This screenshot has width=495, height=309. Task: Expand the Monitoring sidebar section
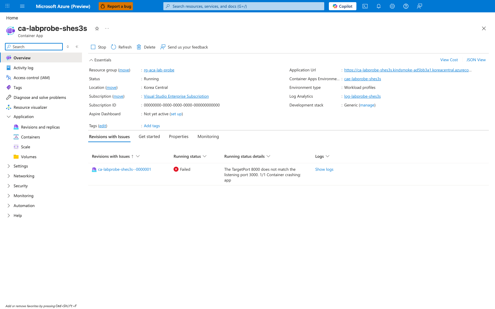pyautogui.click(x=9, y=196)
